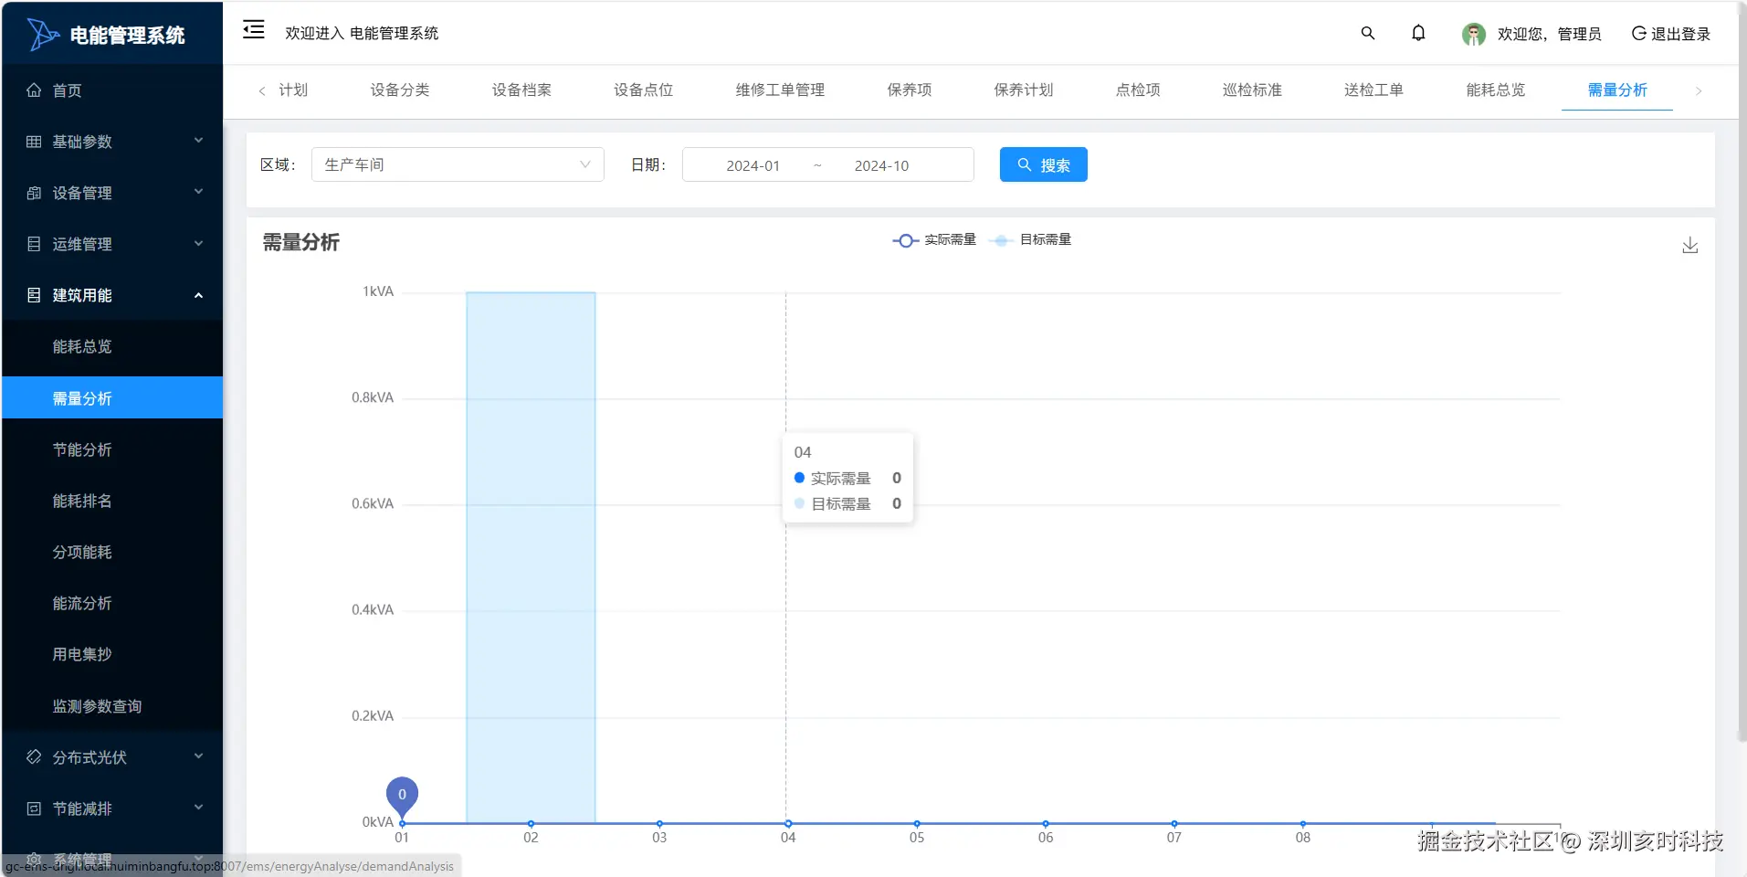Switch to the 送检工单 tab
Screen dimensions: 1747x877
[1373, 90]
